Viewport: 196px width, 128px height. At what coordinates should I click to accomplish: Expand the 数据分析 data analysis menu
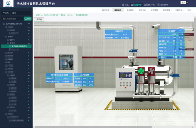click(143, 10)
